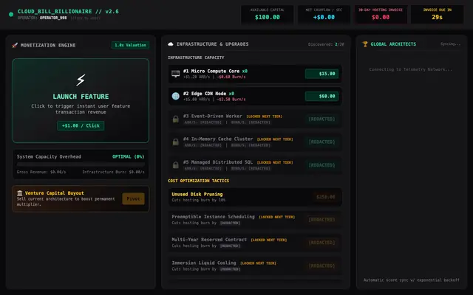Click the Multi-Year Reserved Contract tactic name
The height and width of the screenshot is (295, 473).
[x=209, y=240]
